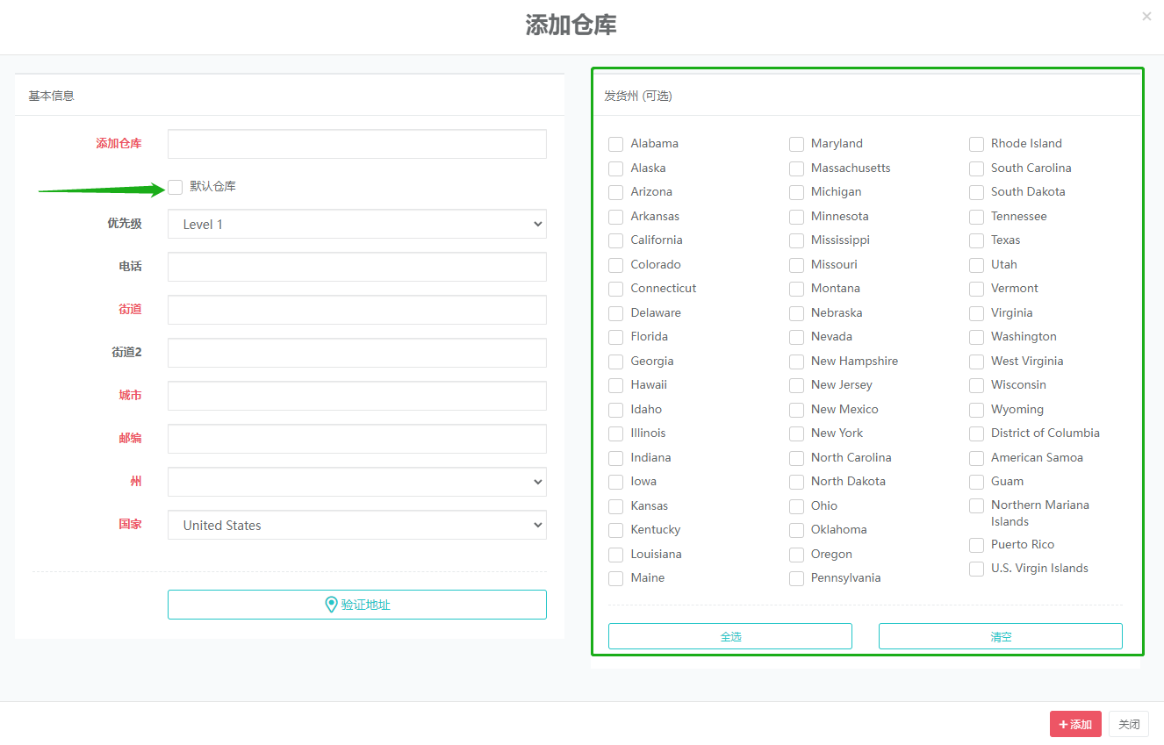The image size is (1164, 745).
Task: Click into the 城市 input field
Action: tap(357, 396)
